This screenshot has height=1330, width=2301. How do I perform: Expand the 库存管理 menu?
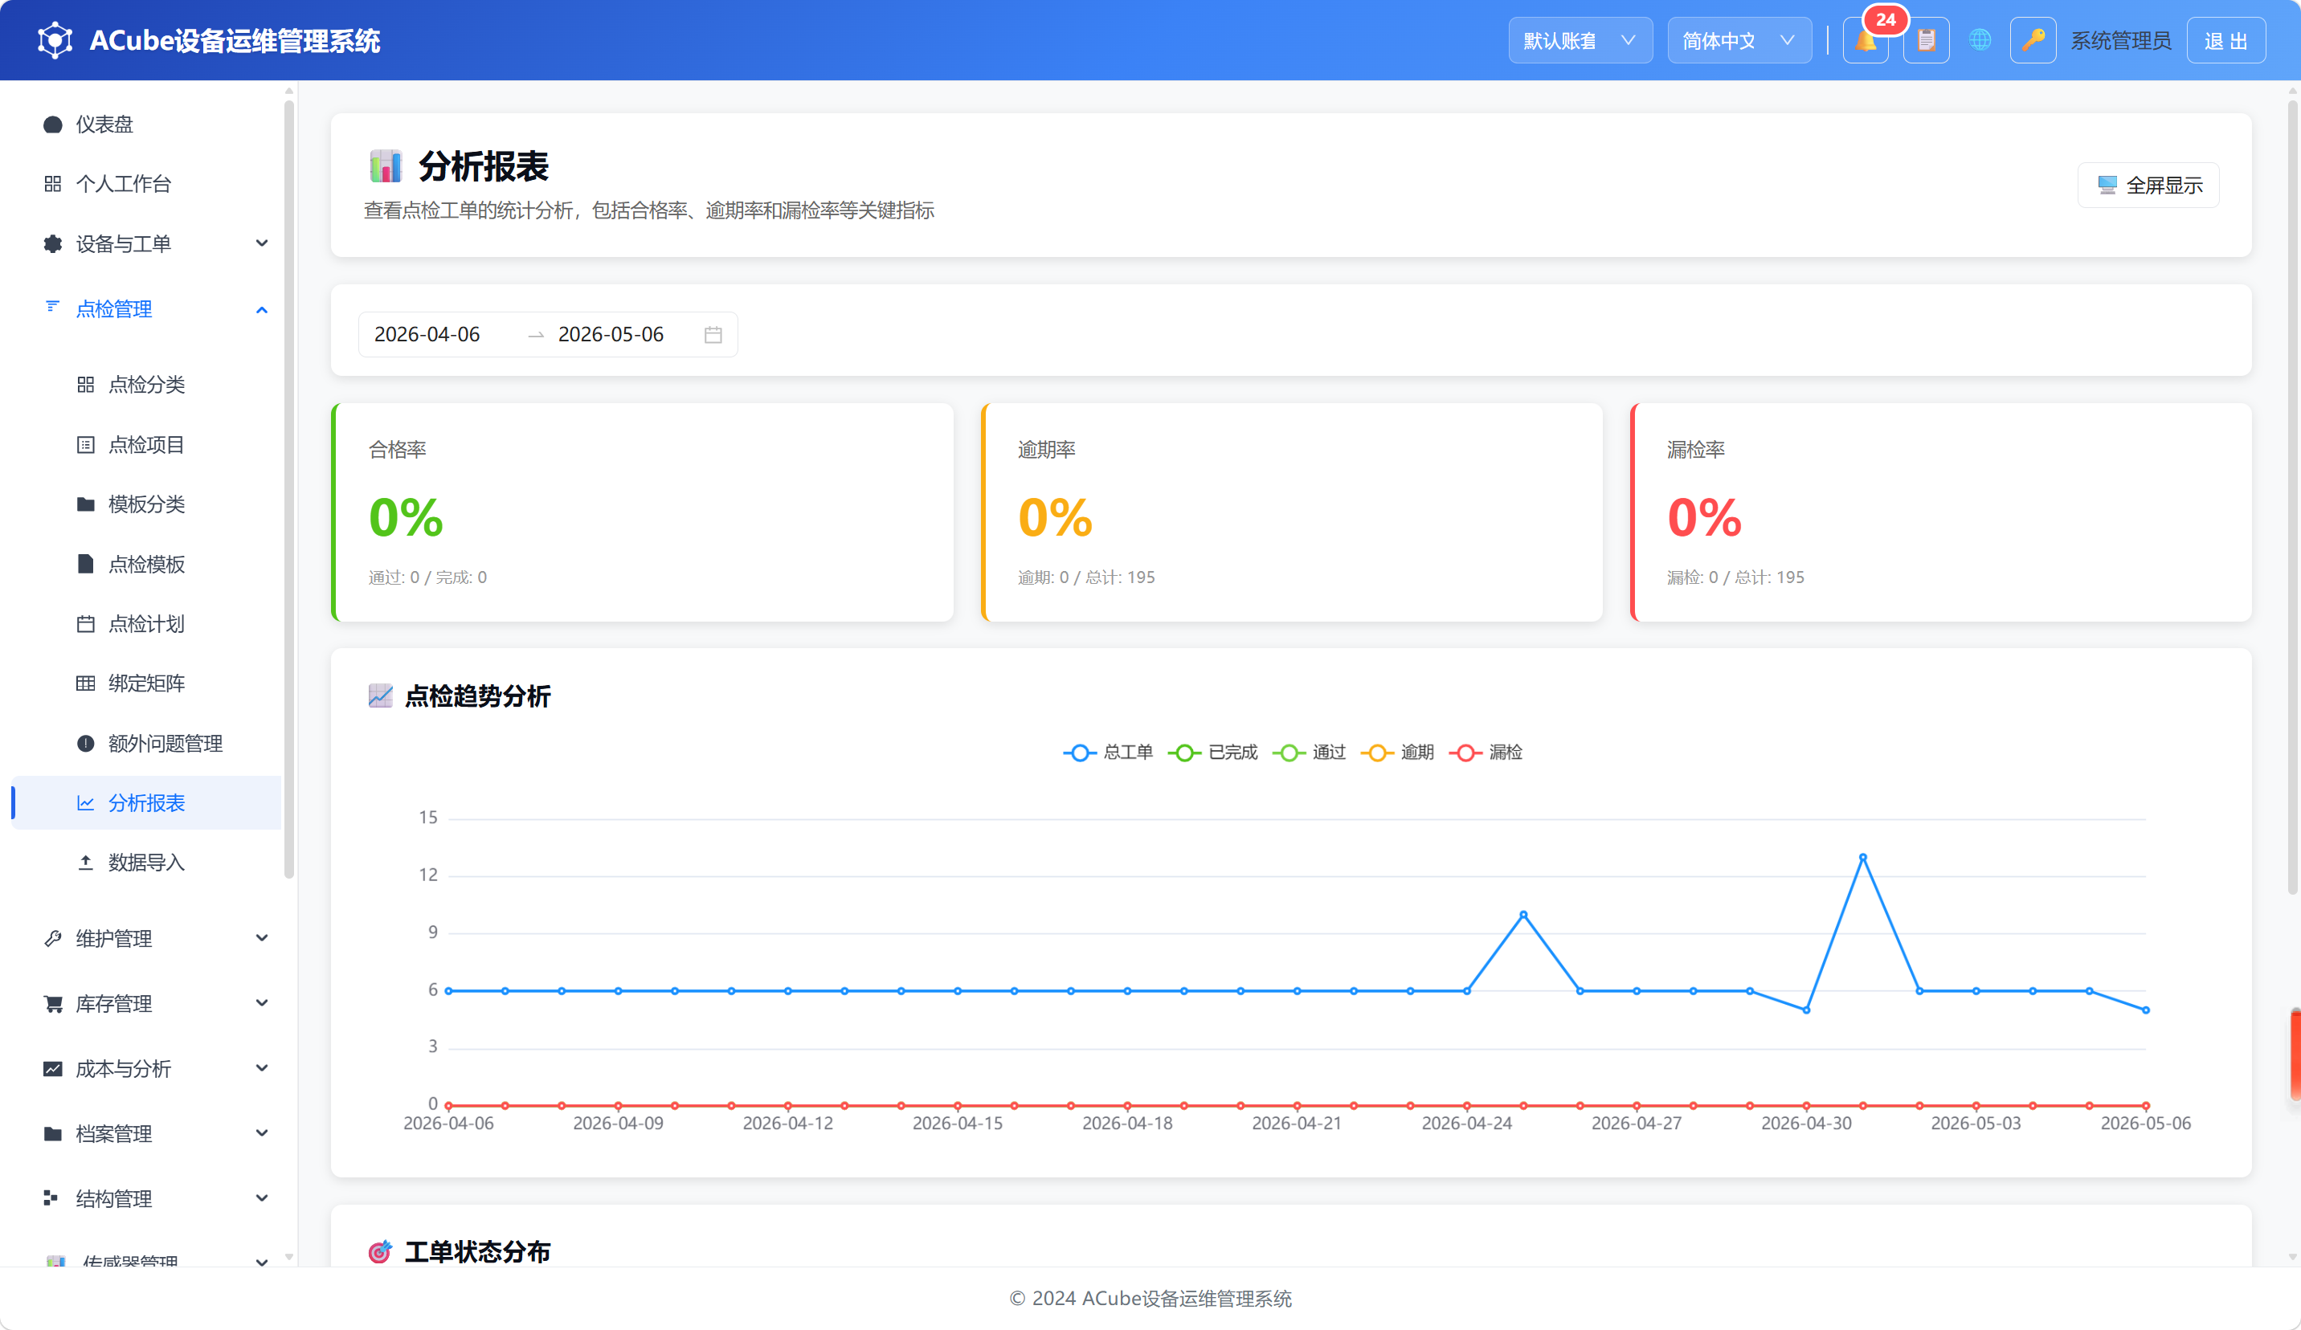pos(146,1004)
